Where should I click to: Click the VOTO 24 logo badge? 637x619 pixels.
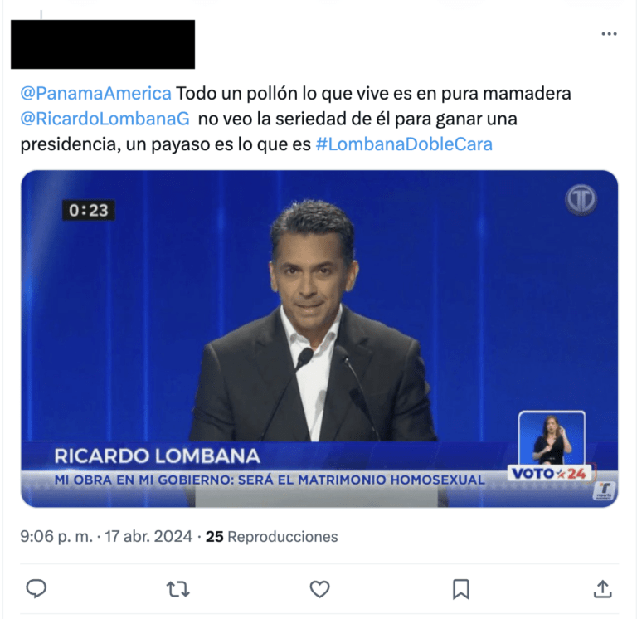552,474
